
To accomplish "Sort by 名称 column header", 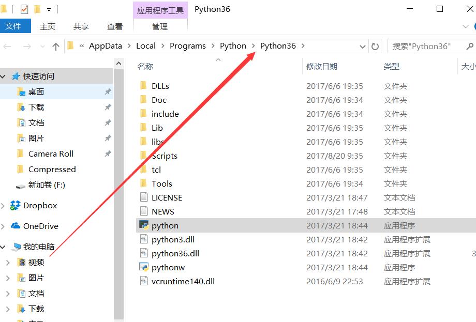I will [x=218, y=66].
